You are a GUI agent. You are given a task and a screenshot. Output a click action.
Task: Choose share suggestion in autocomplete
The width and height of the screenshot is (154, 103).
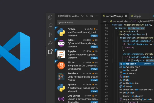pyautogui.click(x=137, y=76)
